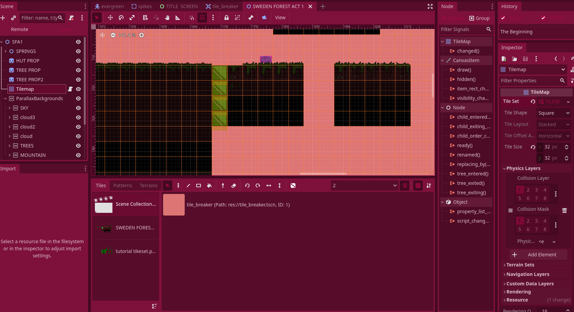Hide the MOUNTAIN background node
574x312 pixels.
pos(78,155)
